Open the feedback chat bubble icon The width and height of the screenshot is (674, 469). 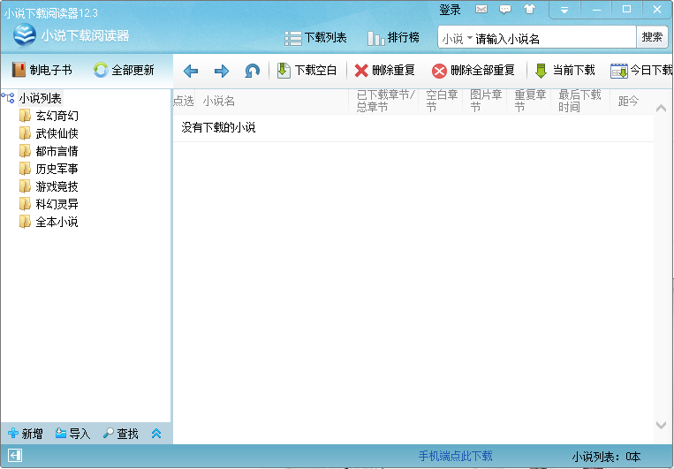(x=505, y=9)
